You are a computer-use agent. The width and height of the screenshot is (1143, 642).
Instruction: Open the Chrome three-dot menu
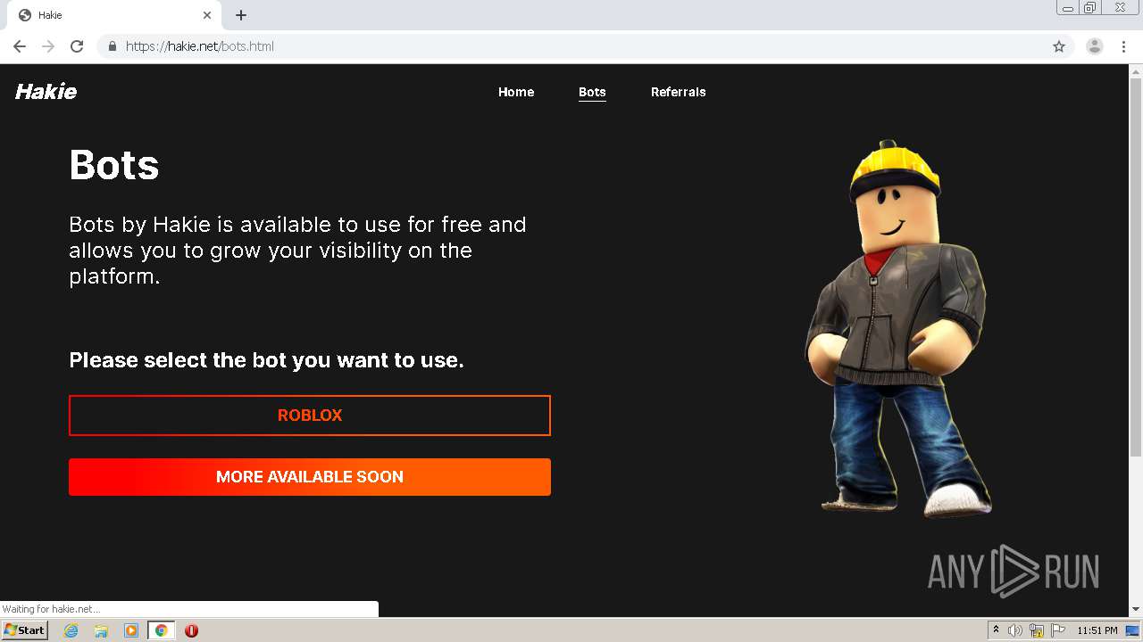(x=1124, y=46)
